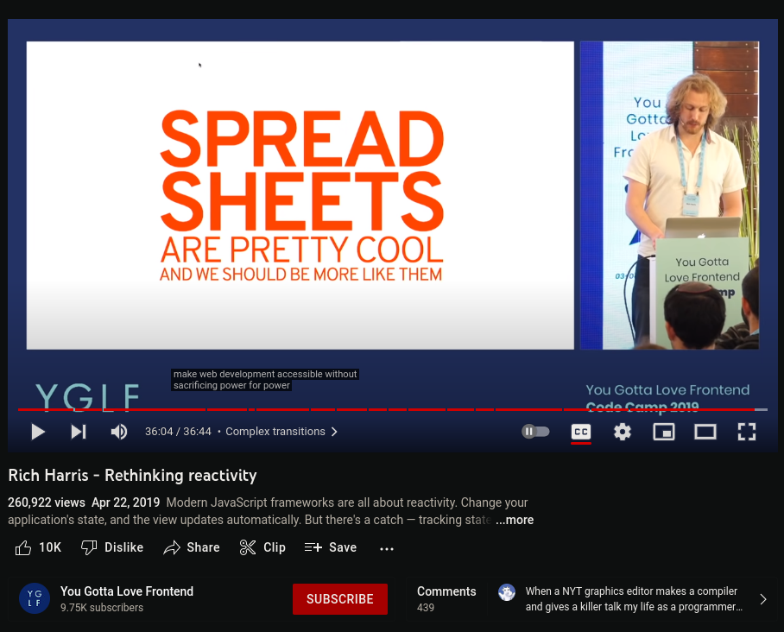Click the 9.75K subscribers text
The height and width of the screenshot is (632, 784).
coord(102,608)
